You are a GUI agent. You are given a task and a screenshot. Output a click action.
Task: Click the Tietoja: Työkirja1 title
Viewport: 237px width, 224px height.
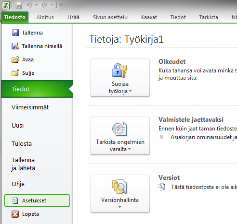pyautogui.click(x=126, y=39)
